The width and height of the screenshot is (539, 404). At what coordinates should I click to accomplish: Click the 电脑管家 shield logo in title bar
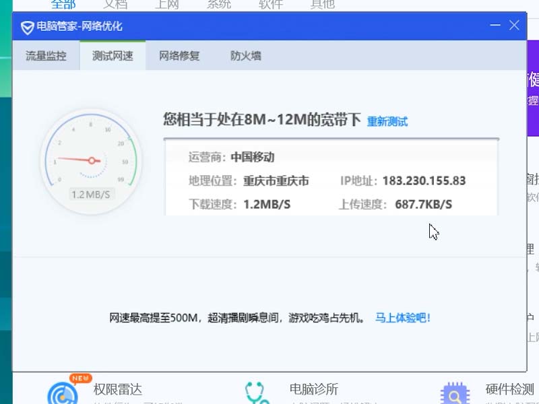pyautogui.click(x=27, y=27)
